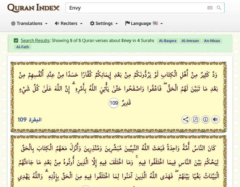Screen dimensions: 240x187
Task: Choose the An-Nisaa surah tag
Action: coord(212,41)
